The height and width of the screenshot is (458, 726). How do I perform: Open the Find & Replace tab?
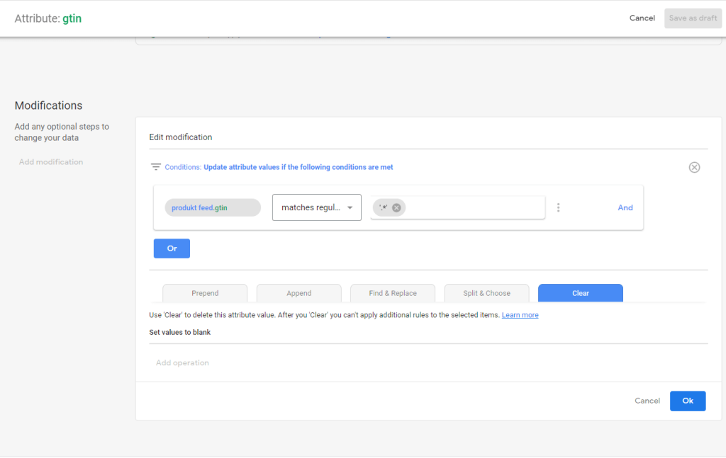coord(392,293)
